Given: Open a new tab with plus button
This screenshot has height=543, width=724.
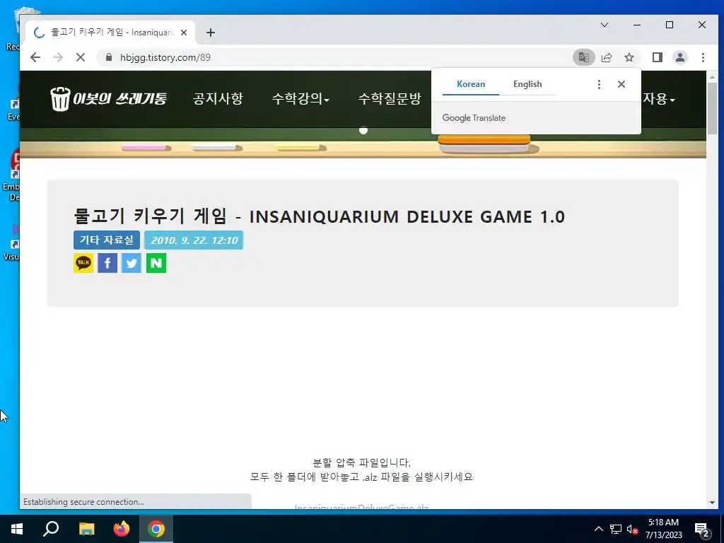Looking at the screenshot, I should [211, 33].
